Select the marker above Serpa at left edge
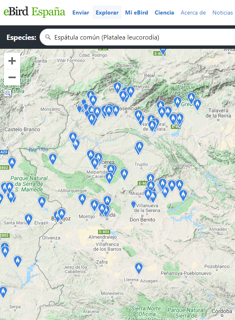The image size is (235, 320). (3, 292)
